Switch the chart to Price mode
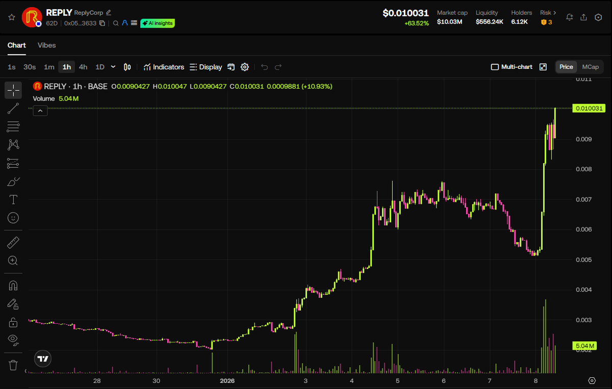This screenshot has width=612, height=389. 566,67
